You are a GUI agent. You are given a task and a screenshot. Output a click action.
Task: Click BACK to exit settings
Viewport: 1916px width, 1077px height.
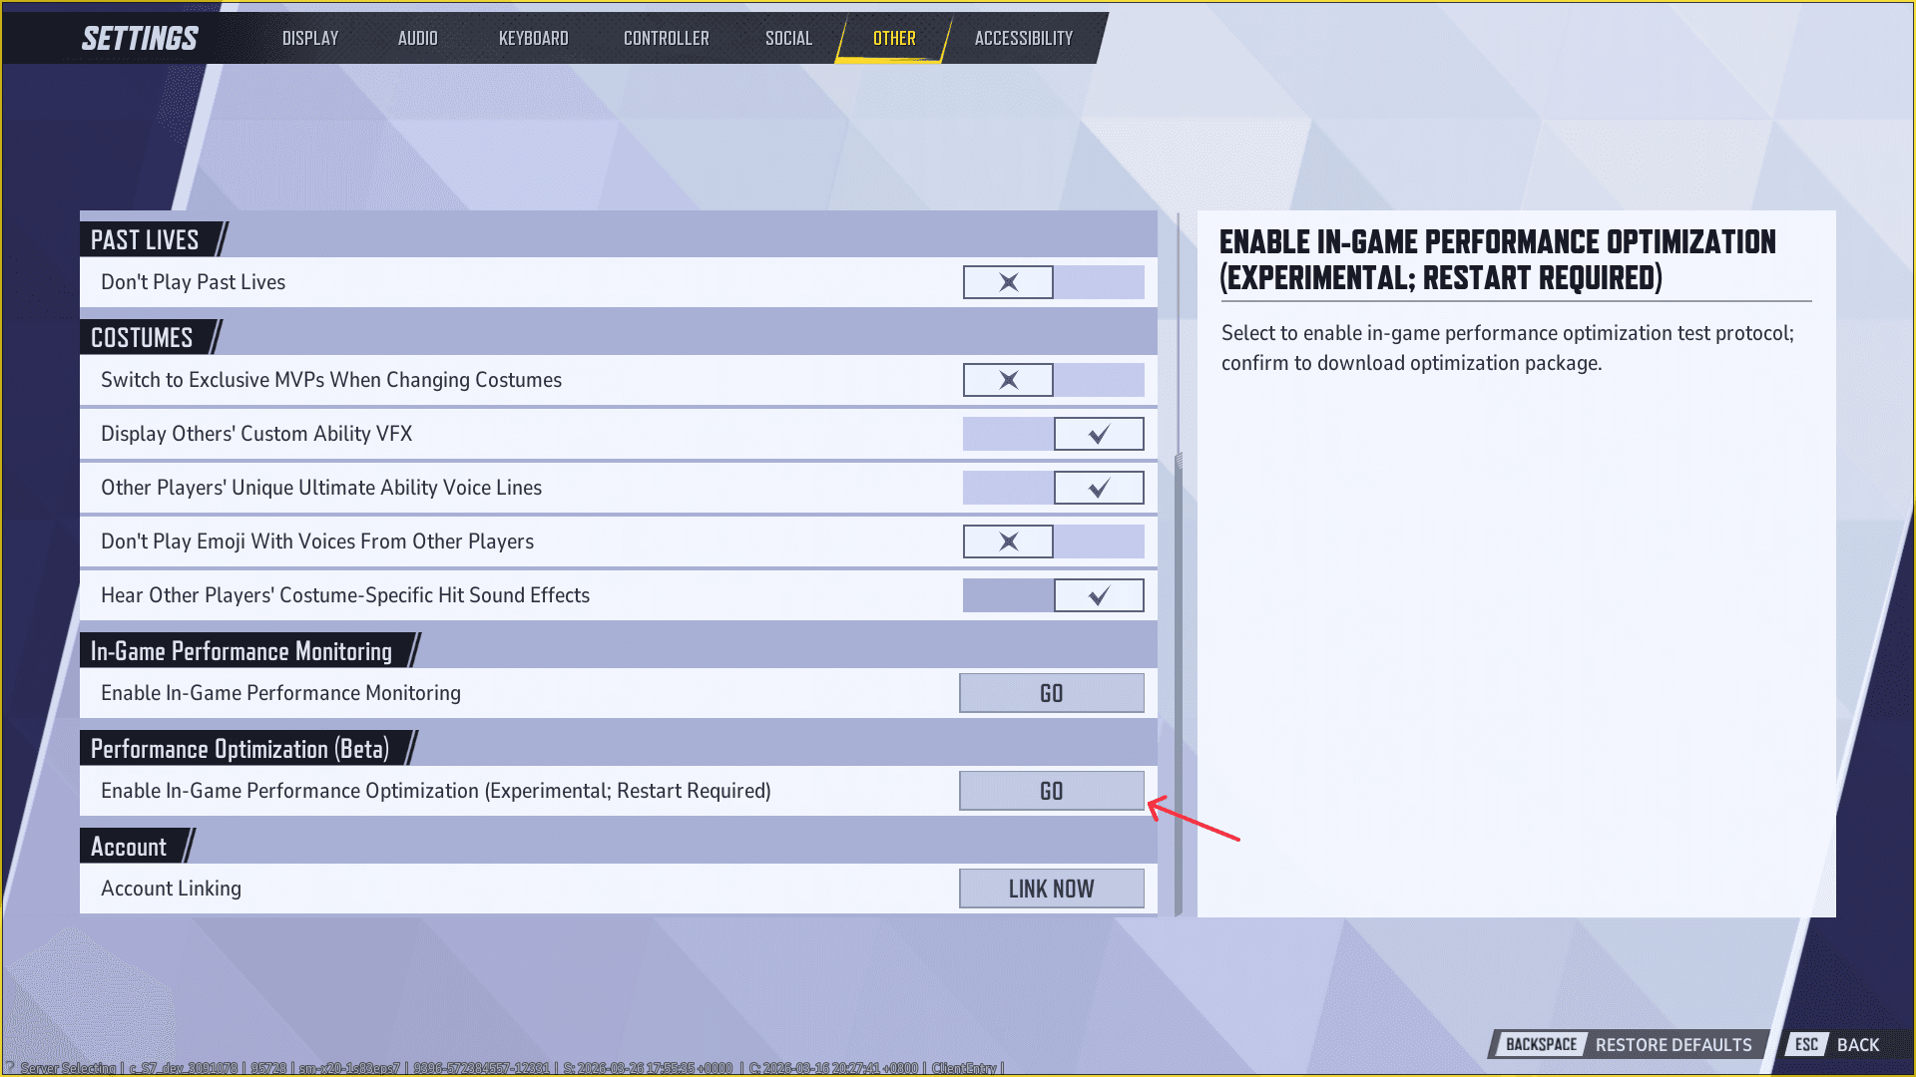pos(1858,1044)
